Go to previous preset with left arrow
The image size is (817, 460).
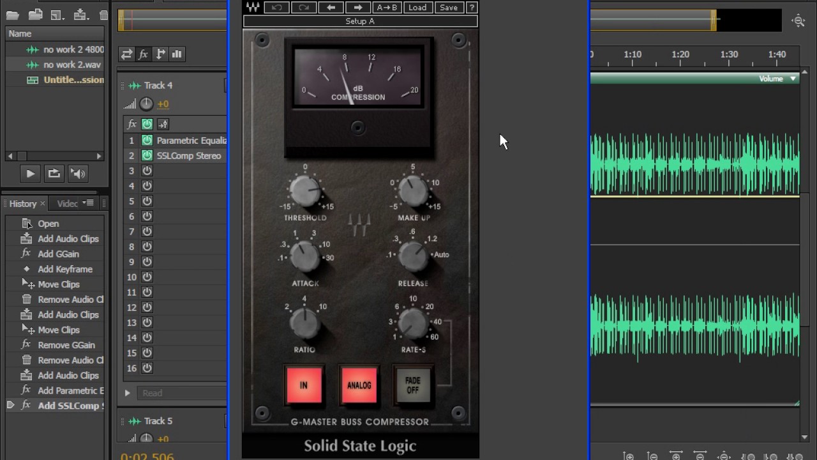331,8
